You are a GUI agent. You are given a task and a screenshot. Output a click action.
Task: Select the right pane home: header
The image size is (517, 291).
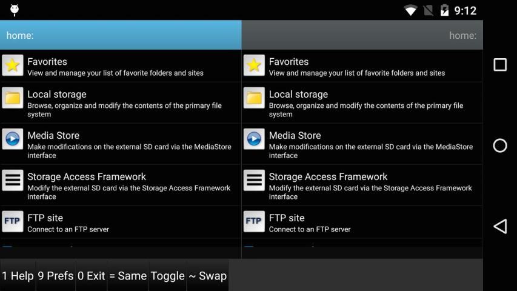362,35
